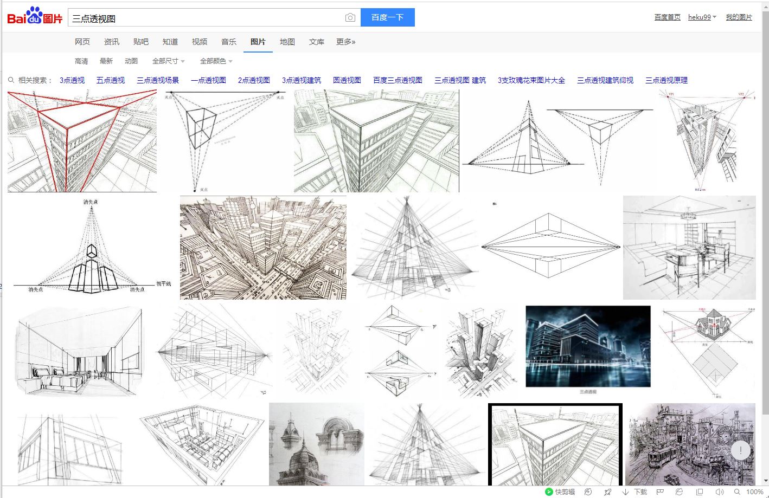Viewport: 769px width, 498px height.
Task: Mute sound using status bar speaker icon
Action: (719, 491)
